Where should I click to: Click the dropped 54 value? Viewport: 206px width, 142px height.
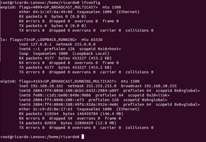click(70, 118)
